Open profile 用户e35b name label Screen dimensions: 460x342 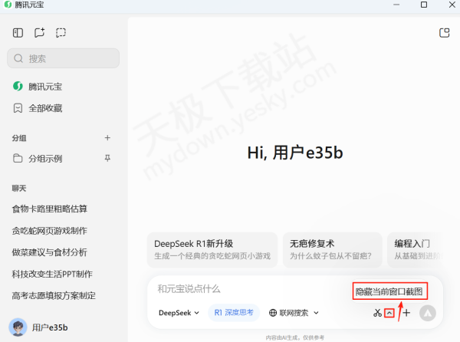(50, 327)
